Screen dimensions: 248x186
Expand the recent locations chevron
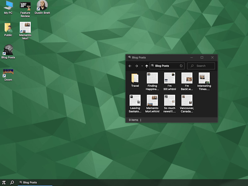coord(142,66)
